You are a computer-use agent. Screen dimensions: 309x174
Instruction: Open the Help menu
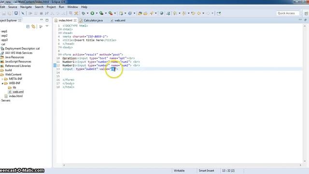pyautogui.click(x=84, y=7)
